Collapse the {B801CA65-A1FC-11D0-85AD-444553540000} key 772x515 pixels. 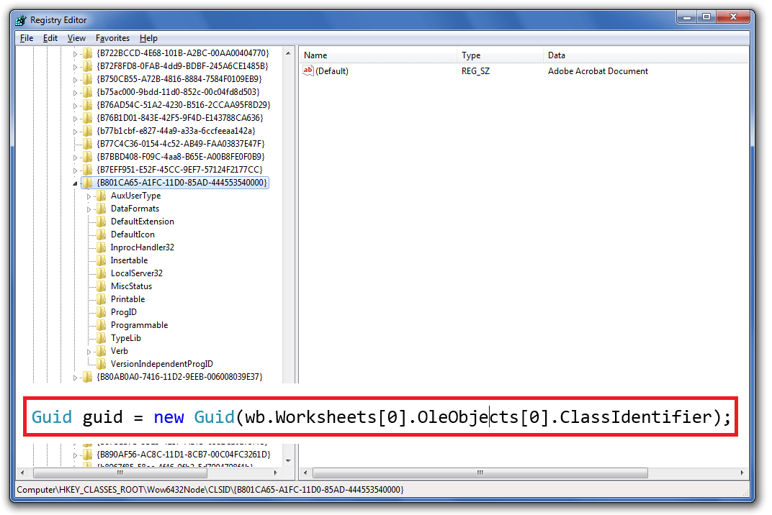pyautogui.click(x=75, y=182)
